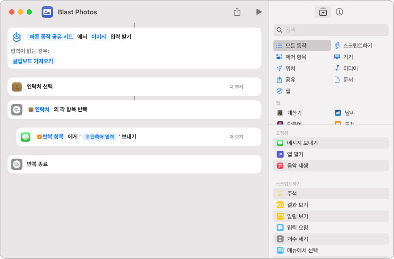394x259 pixels.
Task: Select the 반복 종료 action block
Action: click(135, 164)
